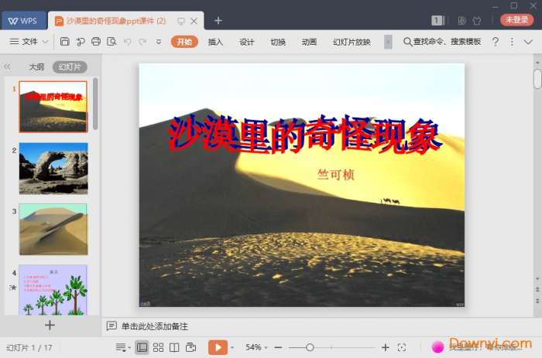Select the 幻灯片放映 ribbon tab

point(352,42)
